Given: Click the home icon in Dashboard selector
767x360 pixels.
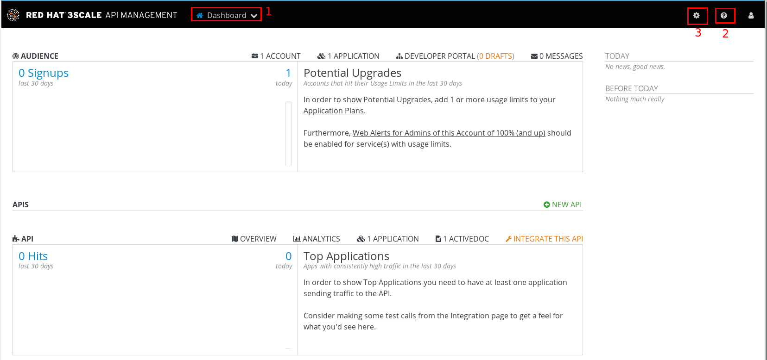Looking at the screenshot, I should (x=200, y=15).
